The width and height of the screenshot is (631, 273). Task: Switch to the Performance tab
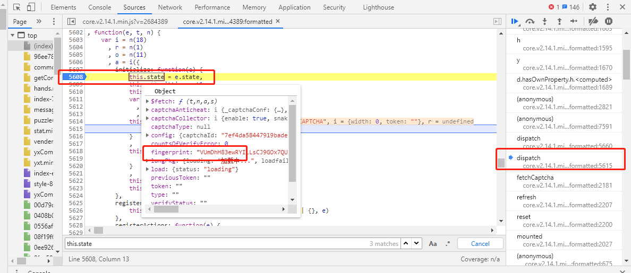tap(212, 7)
